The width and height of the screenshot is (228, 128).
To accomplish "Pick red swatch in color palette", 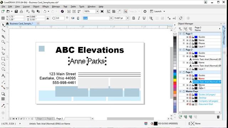I will [x=175, y=83].
